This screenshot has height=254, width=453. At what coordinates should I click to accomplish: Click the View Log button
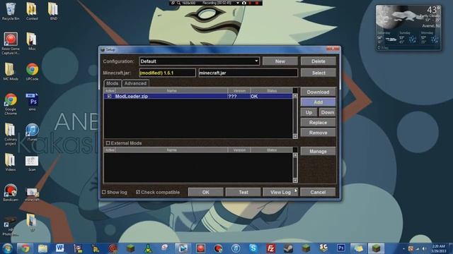(280, 192)
